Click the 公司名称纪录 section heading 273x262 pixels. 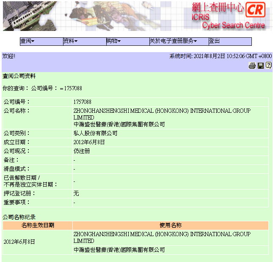point(19,217)
